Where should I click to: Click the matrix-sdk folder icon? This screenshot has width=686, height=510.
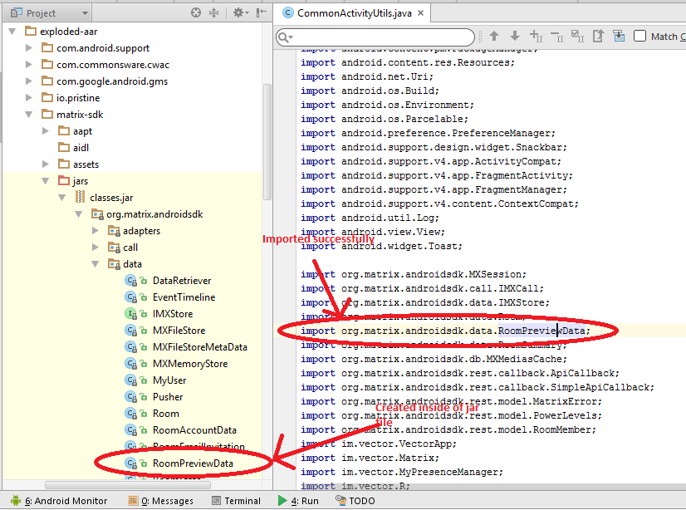point(47,114)
